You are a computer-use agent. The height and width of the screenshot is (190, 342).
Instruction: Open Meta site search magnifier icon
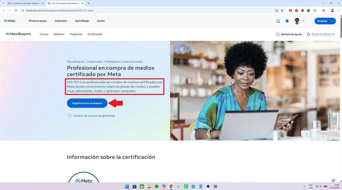click(x=278, y=21)
